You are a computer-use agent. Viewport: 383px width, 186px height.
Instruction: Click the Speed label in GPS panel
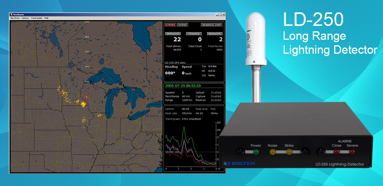[x=186, y=67]
